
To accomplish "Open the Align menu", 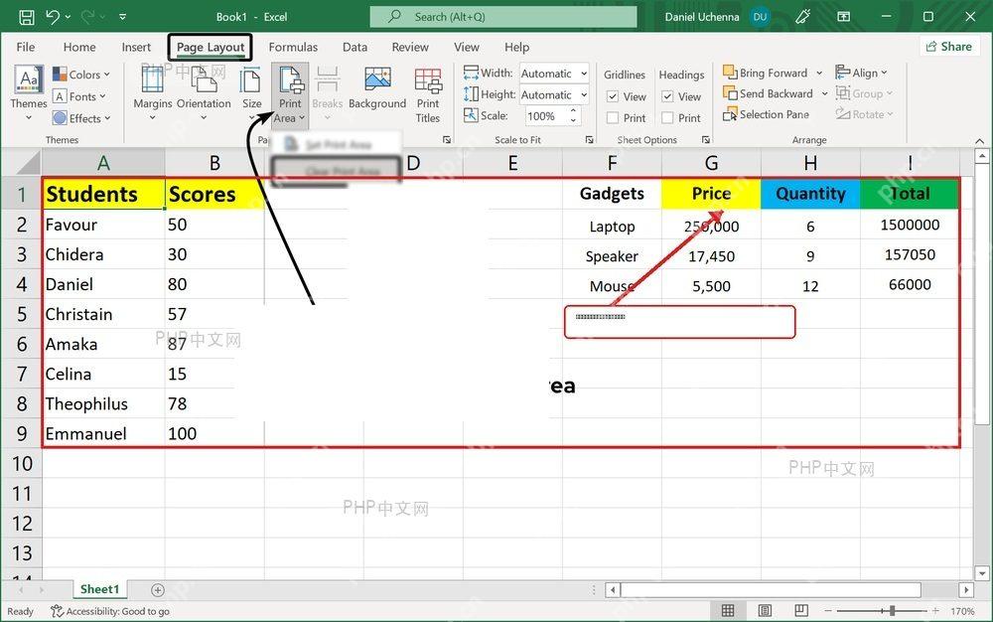I will point(861,73).
